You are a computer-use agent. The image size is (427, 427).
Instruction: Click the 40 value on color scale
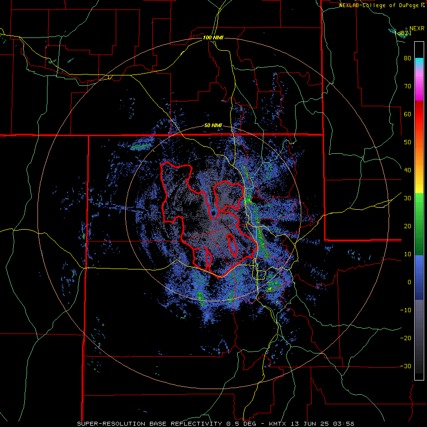coord(408,170)
